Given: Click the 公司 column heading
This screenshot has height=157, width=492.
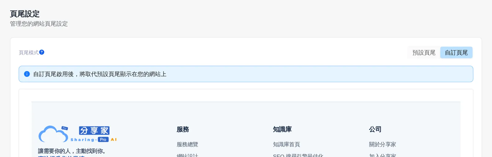Looking at the screenshot, I should (375, 129).
